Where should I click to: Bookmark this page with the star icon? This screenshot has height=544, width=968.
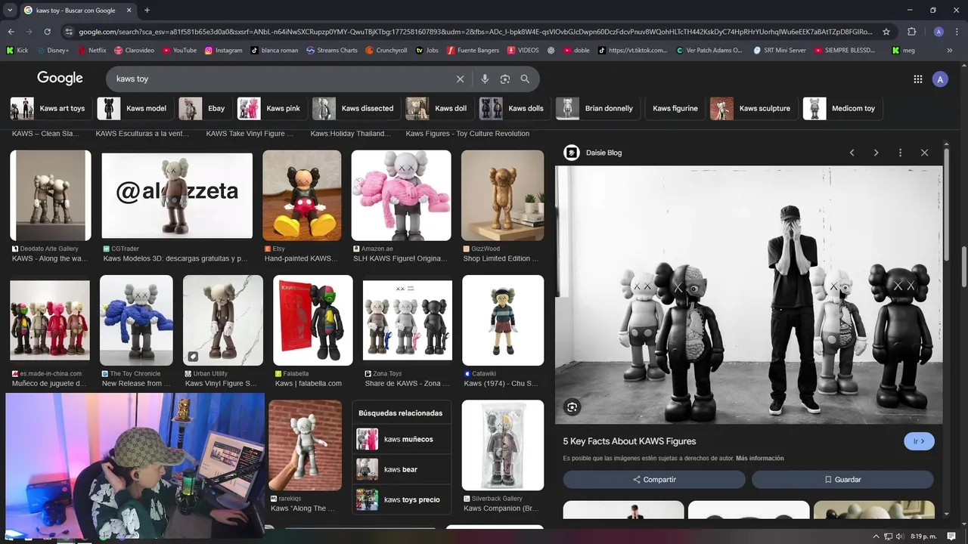pyautogui.click(x=886, y=32)
